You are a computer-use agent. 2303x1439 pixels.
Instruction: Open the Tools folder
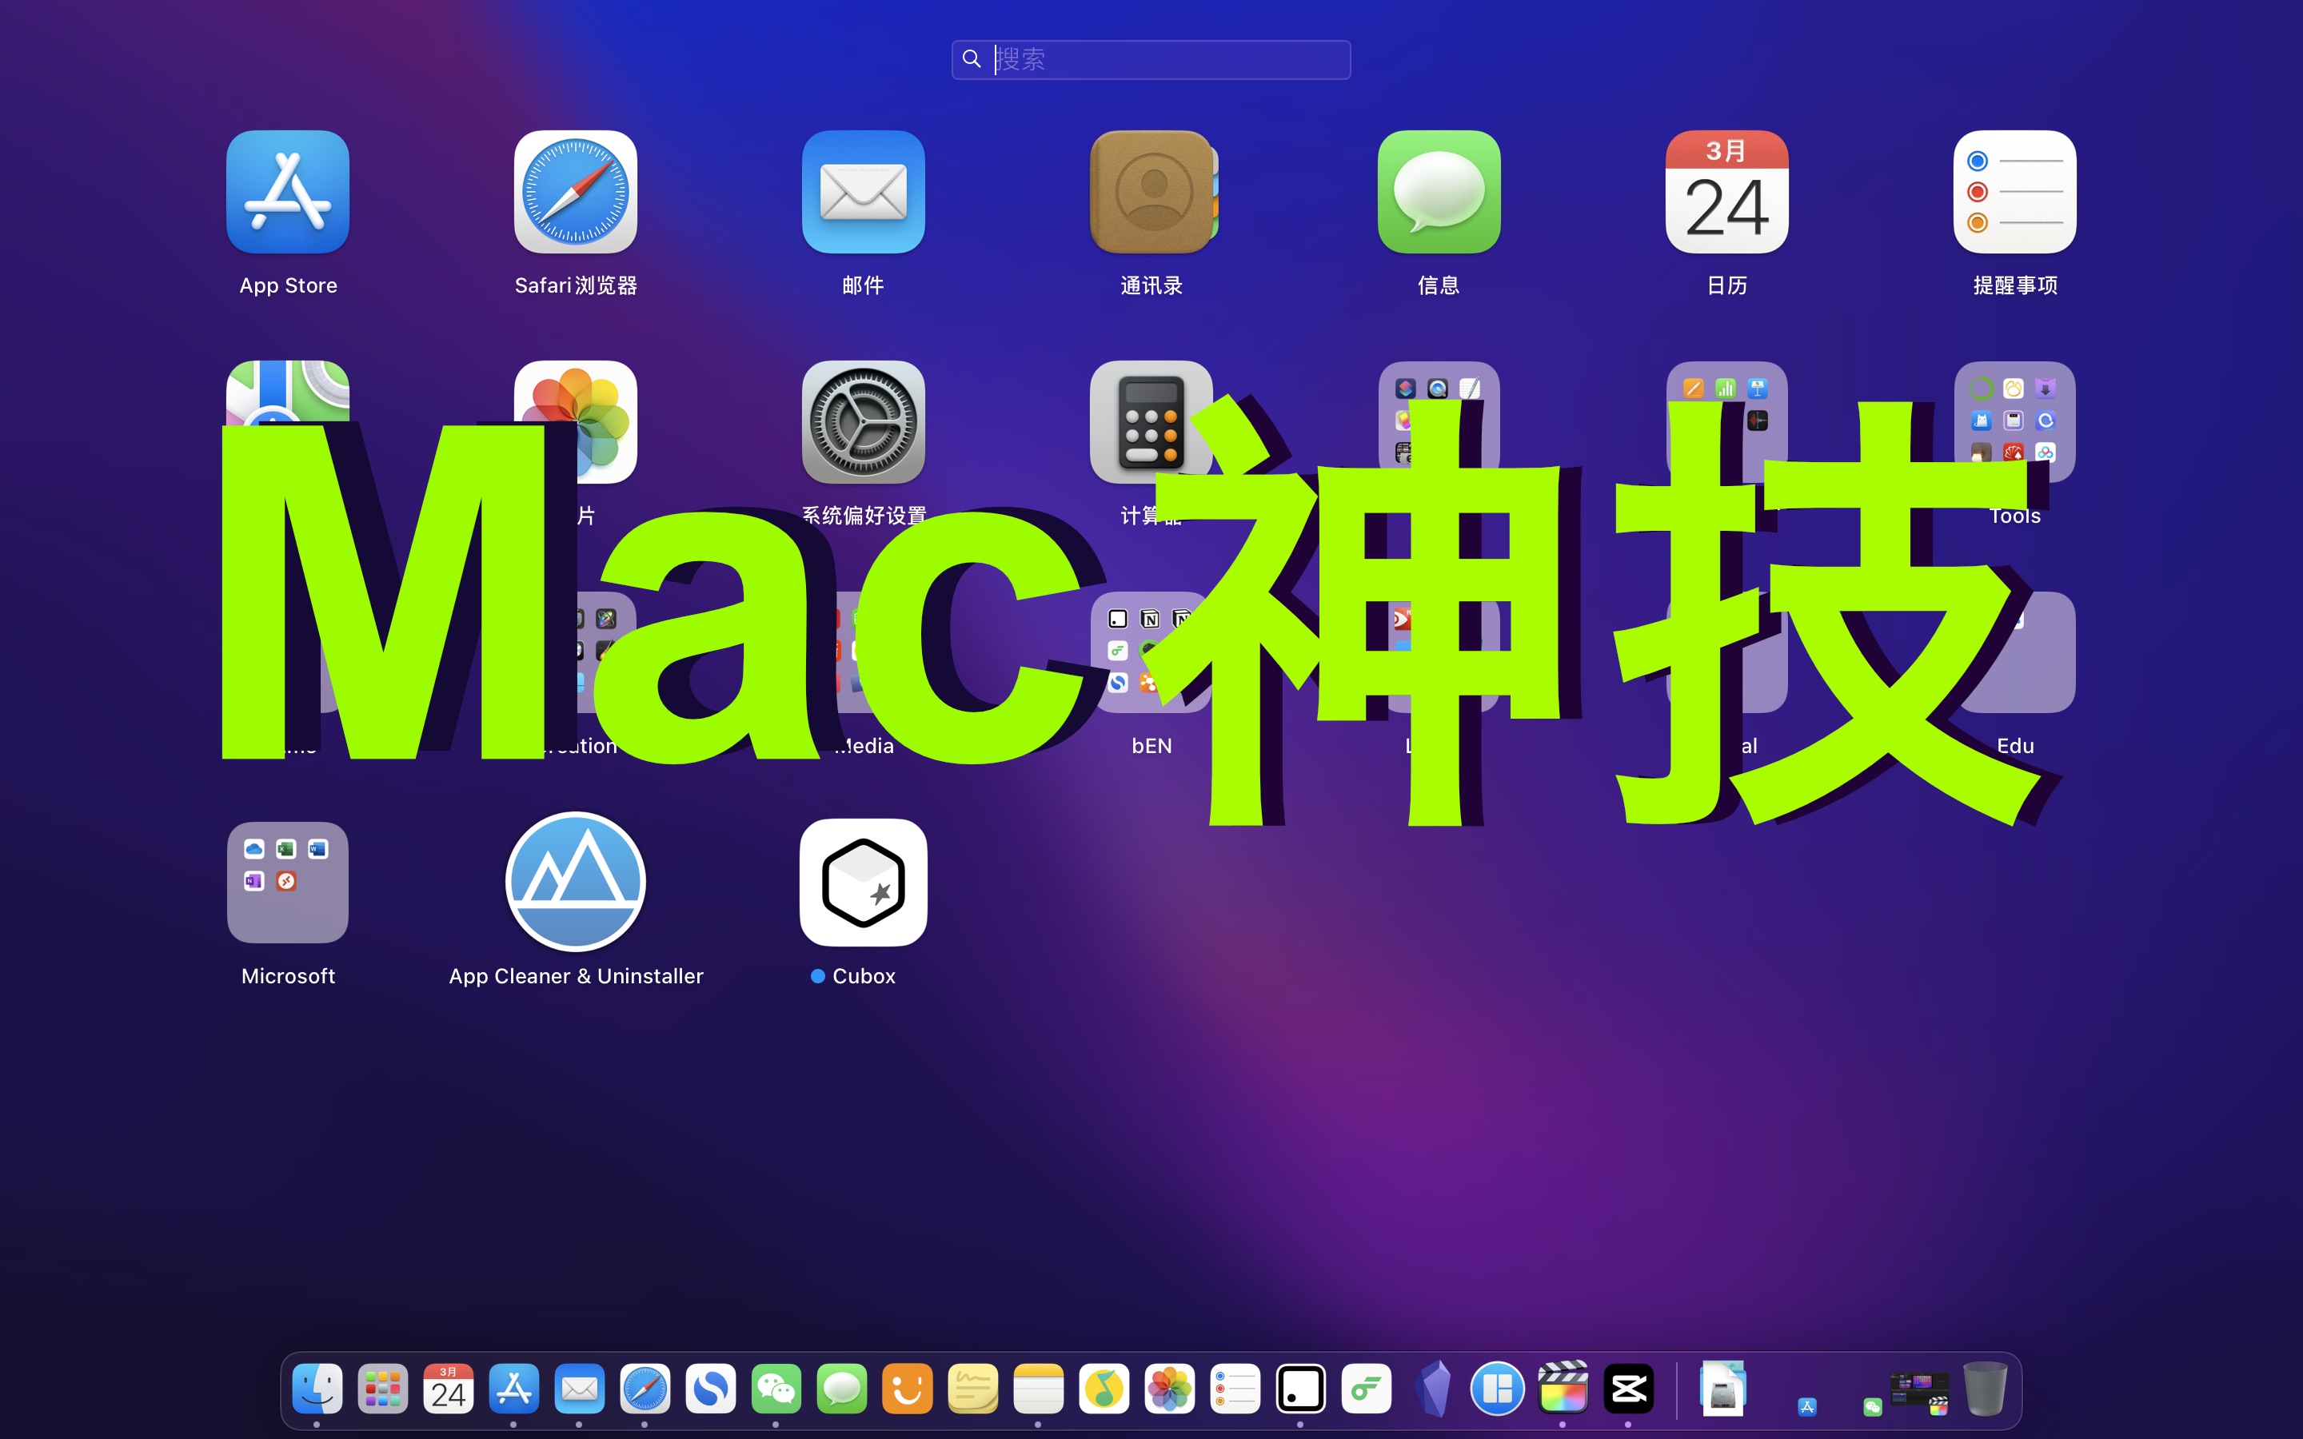(2014, 421)
